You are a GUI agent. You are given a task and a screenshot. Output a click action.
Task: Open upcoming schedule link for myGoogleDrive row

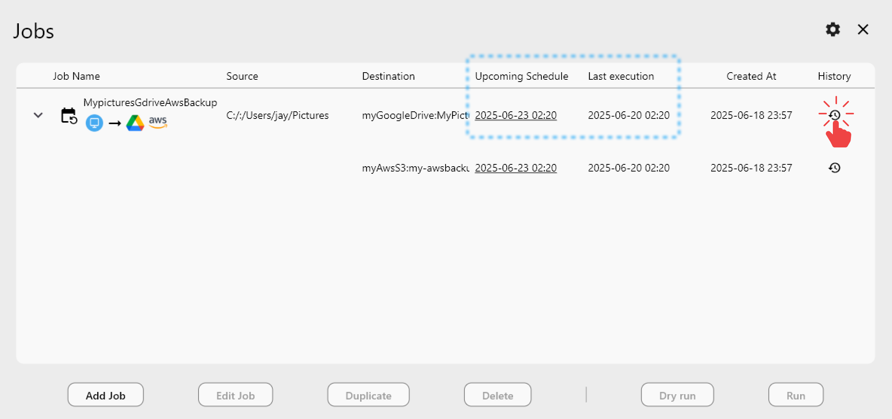coord(516,115)
